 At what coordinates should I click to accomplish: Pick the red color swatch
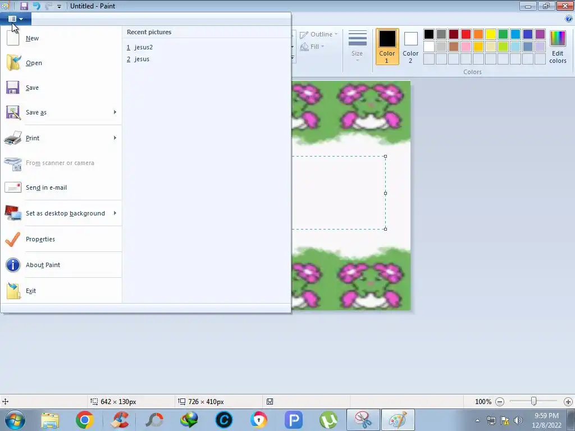466,34
